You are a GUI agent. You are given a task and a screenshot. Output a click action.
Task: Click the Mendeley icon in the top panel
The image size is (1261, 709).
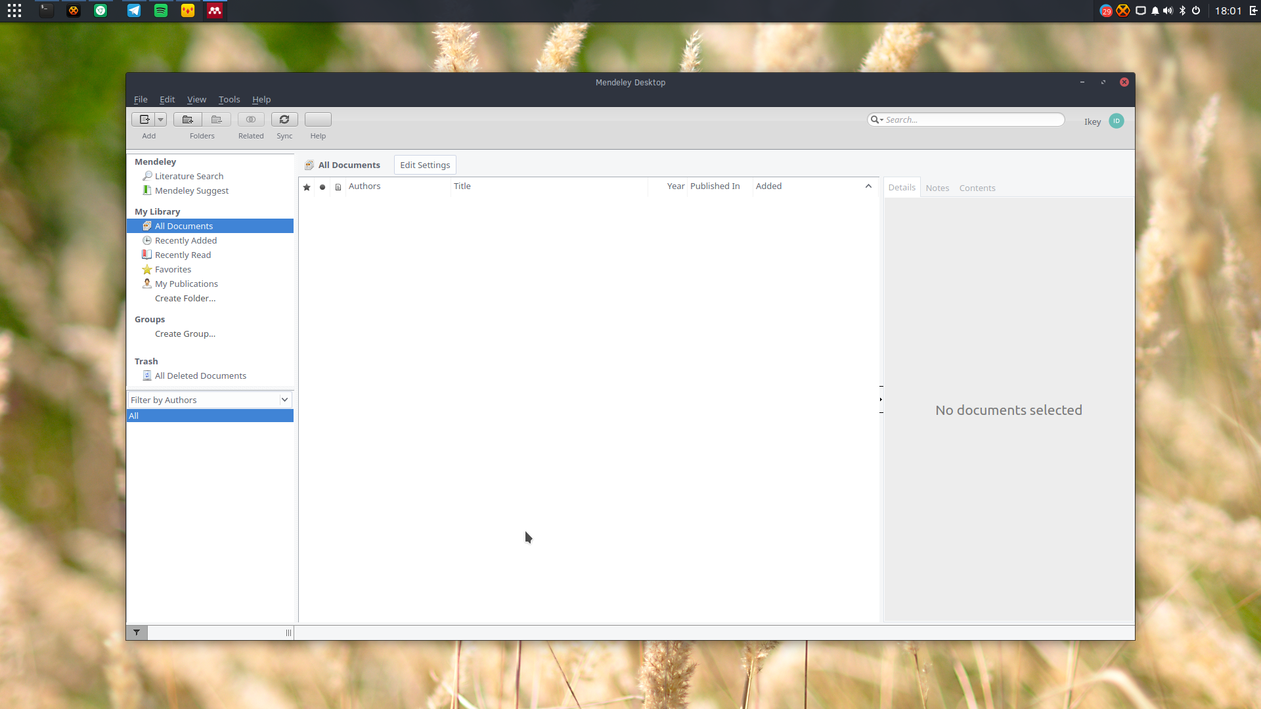pyautogui.click(x=215, y=11)
